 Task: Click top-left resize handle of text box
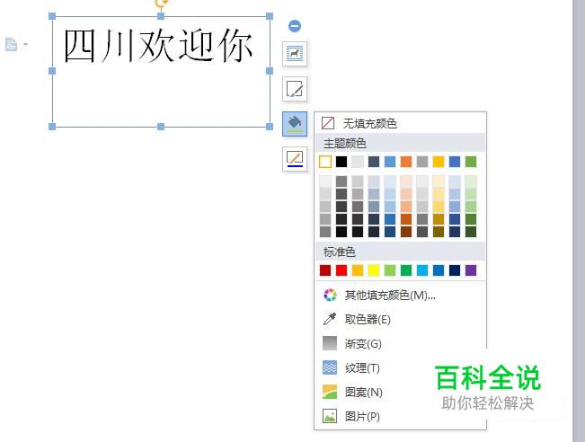(x=52, y=16)
